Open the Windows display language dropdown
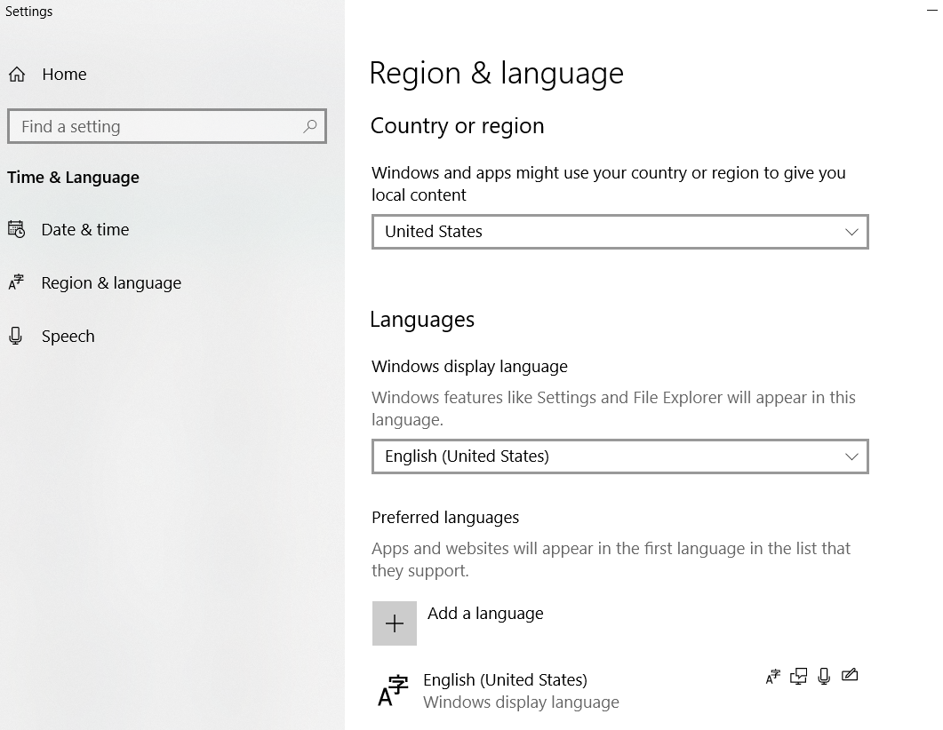 click(620, 456)
